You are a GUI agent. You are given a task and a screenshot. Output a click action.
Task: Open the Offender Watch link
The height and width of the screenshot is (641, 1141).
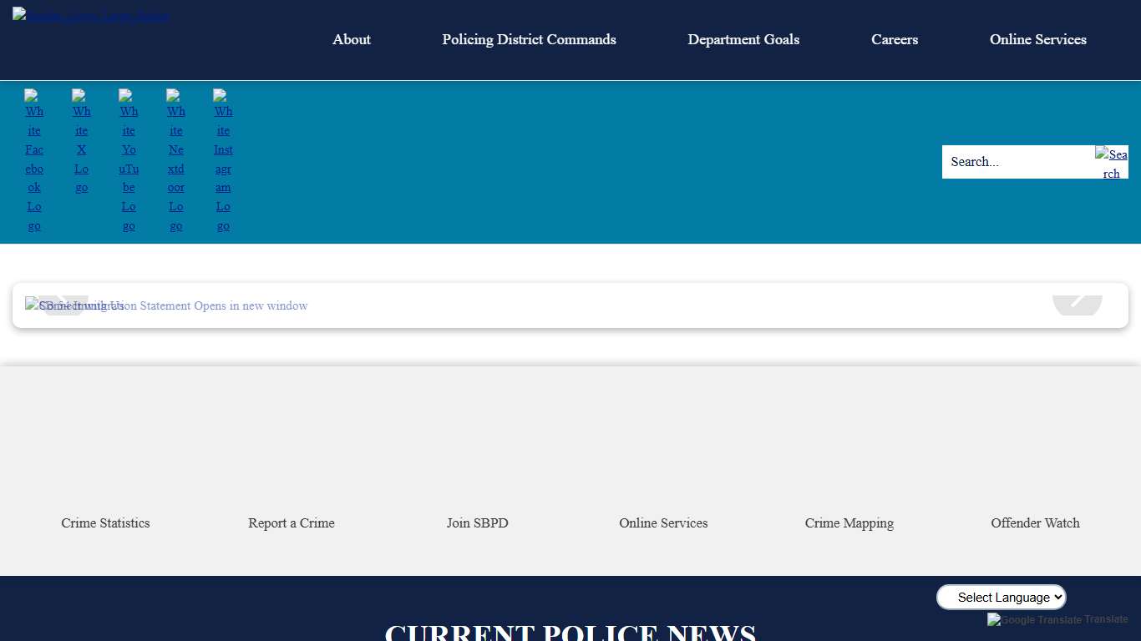1035,522
